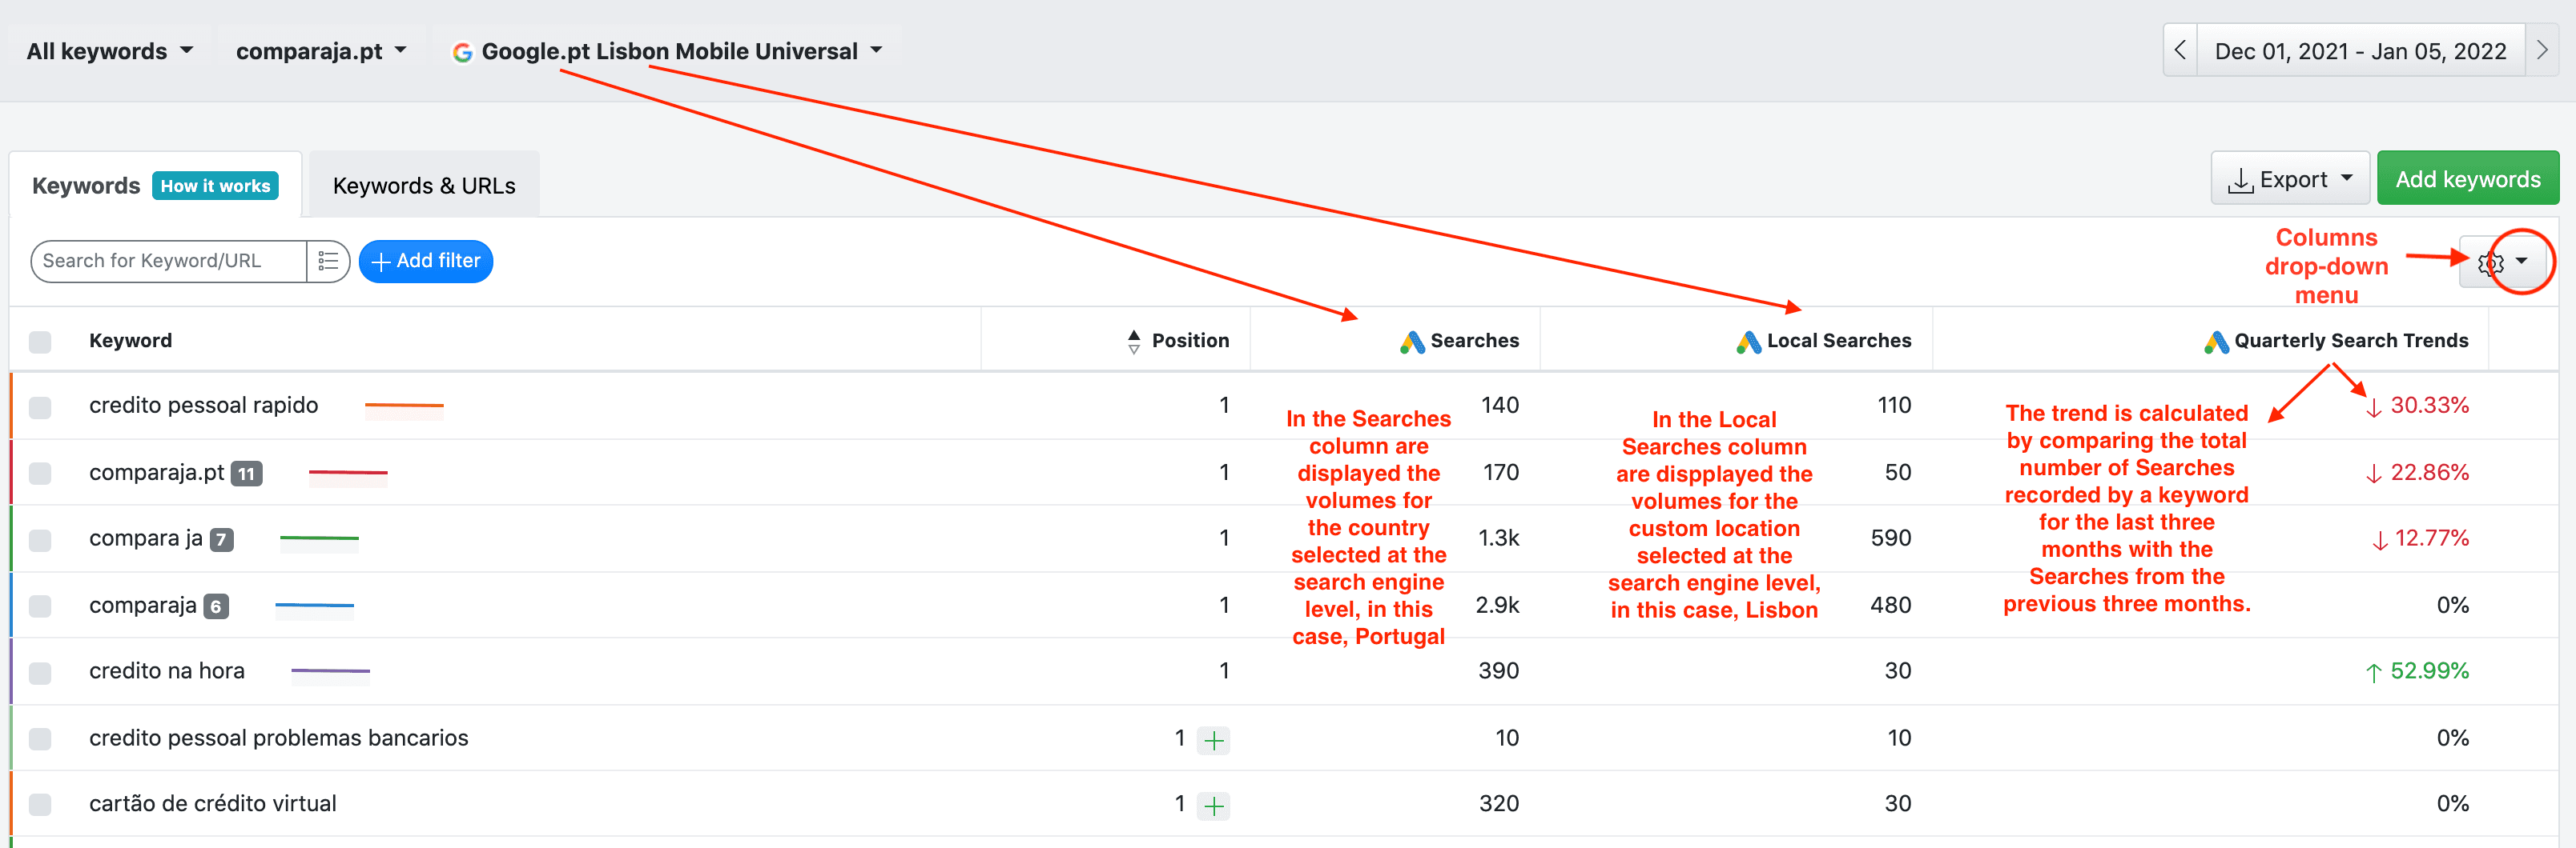Open the compara ja keyword row
Viewport: 2576px width, 848px height.
[146, 538]
